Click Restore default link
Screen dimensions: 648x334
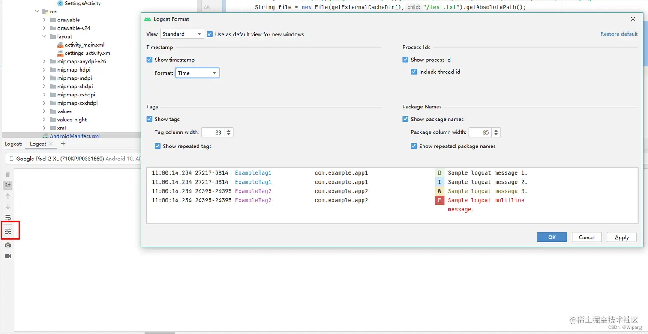pyautogui.click(x=619, y=34)
